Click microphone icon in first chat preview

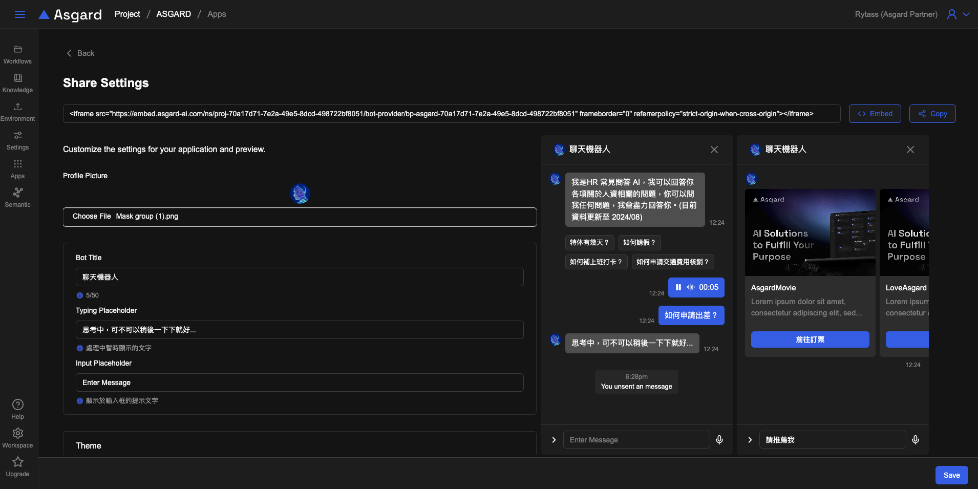tap(719, 440)
